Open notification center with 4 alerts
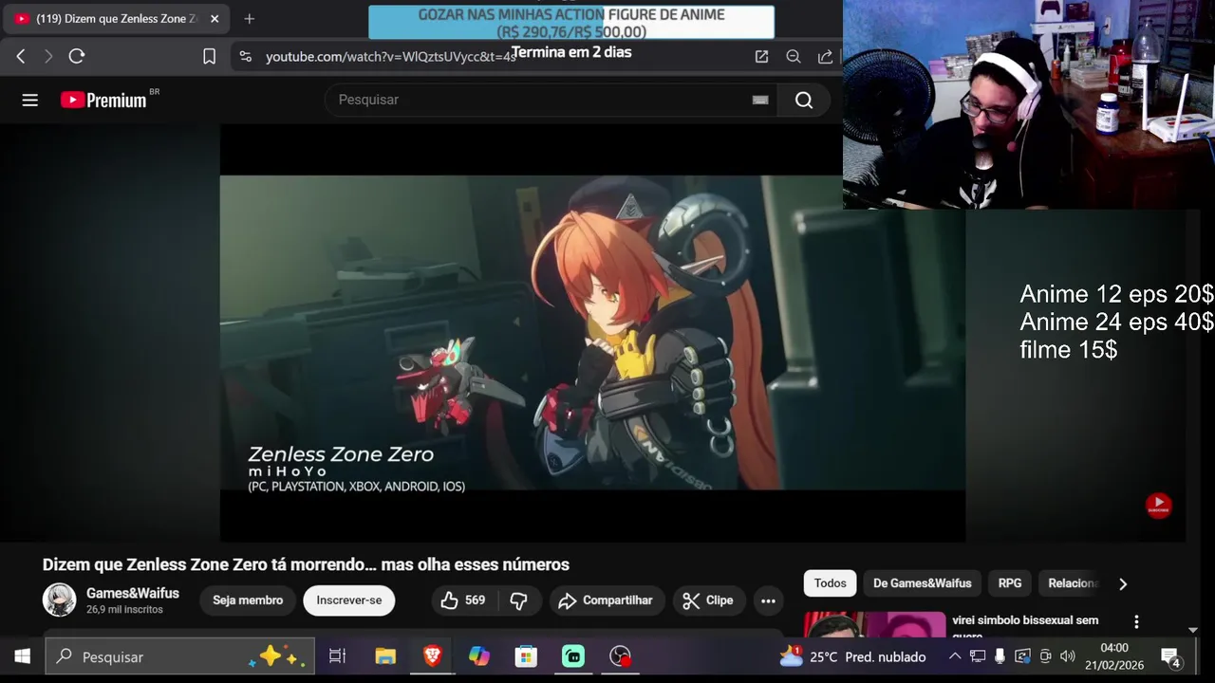This screenshot has width=1215, height=683. [x=1170, y=656]
